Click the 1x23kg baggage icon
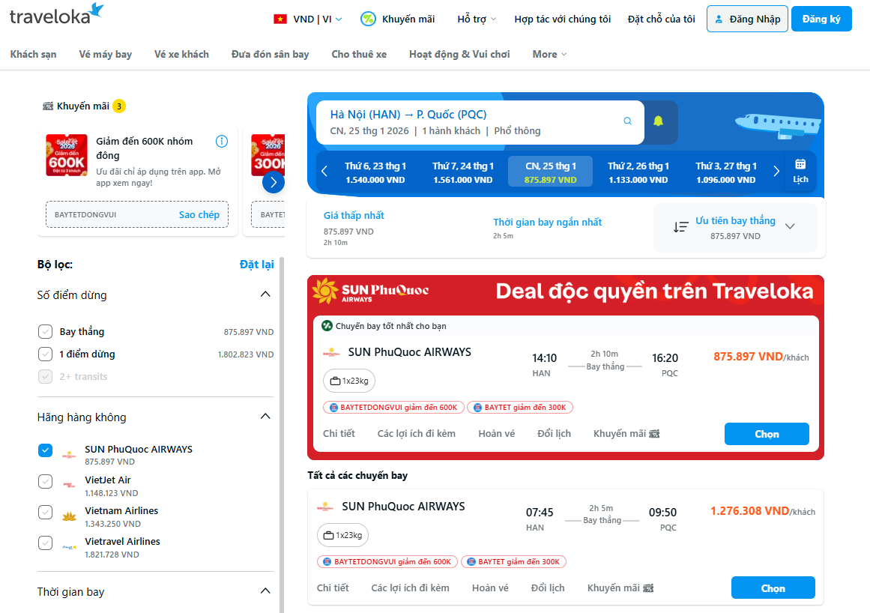The image size is (870, 613). [x=333, y=381]
